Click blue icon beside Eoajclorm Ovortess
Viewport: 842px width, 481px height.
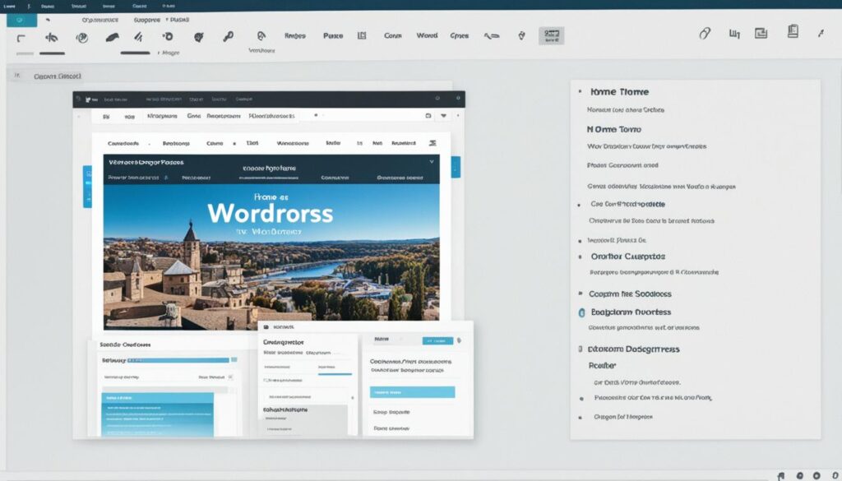[x=581, y=312]
